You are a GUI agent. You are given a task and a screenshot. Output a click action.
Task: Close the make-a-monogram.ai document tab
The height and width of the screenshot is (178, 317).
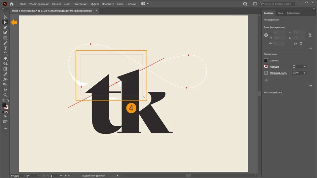pyautogui.click(x=97, y=11)
